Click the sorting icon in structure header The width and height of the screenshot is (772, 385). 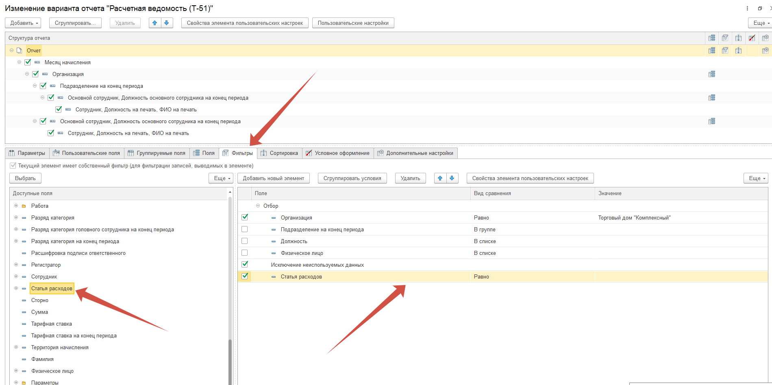click(x=738, y=38)
